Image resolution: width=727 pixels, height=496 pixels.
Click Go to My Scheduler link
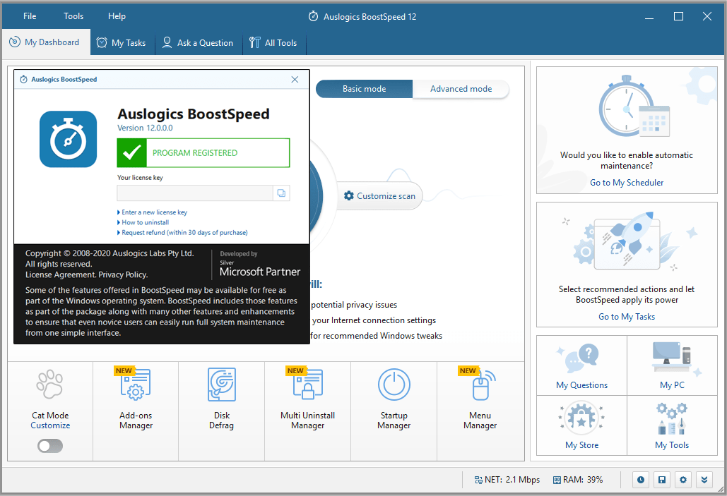[627, 183]
